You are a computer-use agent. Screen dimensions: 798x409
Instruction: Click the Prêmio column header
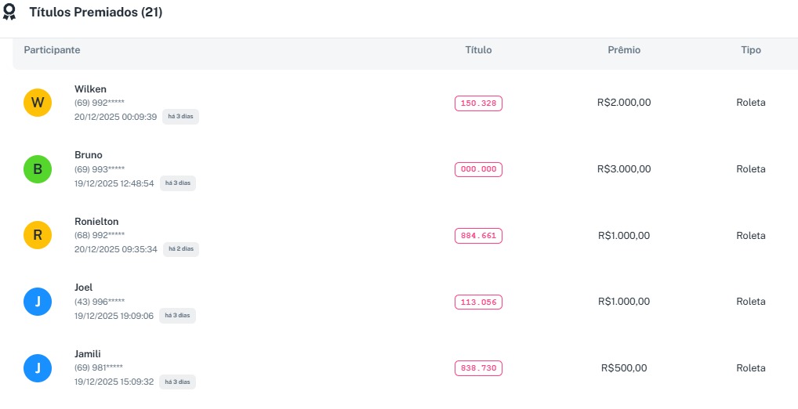click(624, 50)
